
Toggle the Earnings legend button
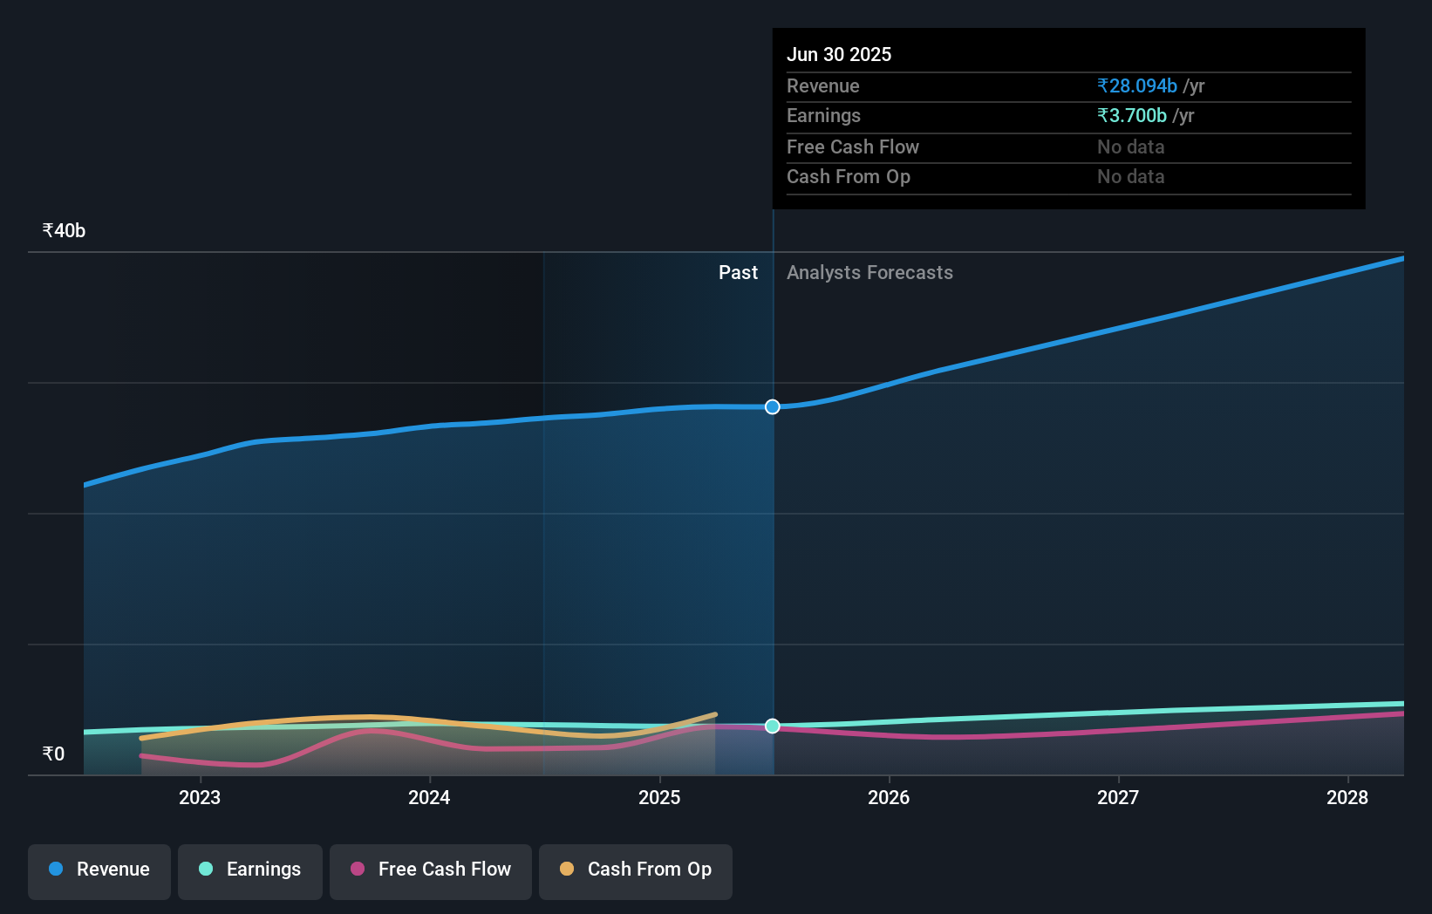[250, 871]
